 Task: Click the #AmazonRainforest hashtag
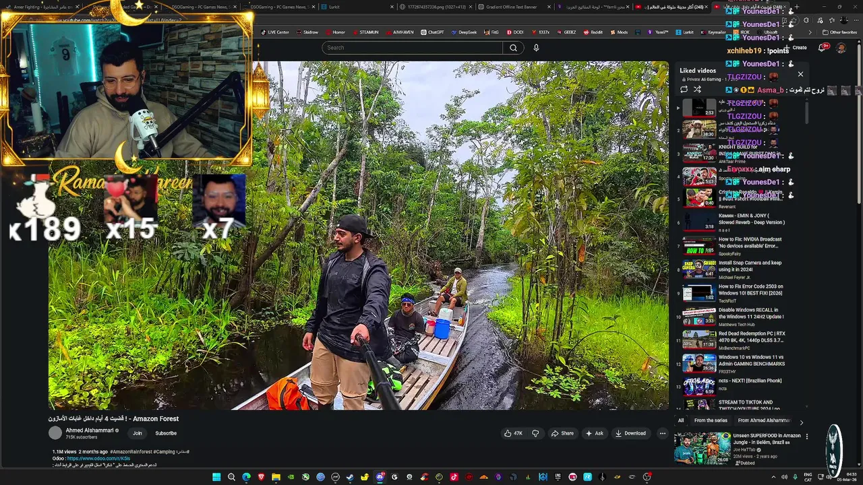click(132, 451)
